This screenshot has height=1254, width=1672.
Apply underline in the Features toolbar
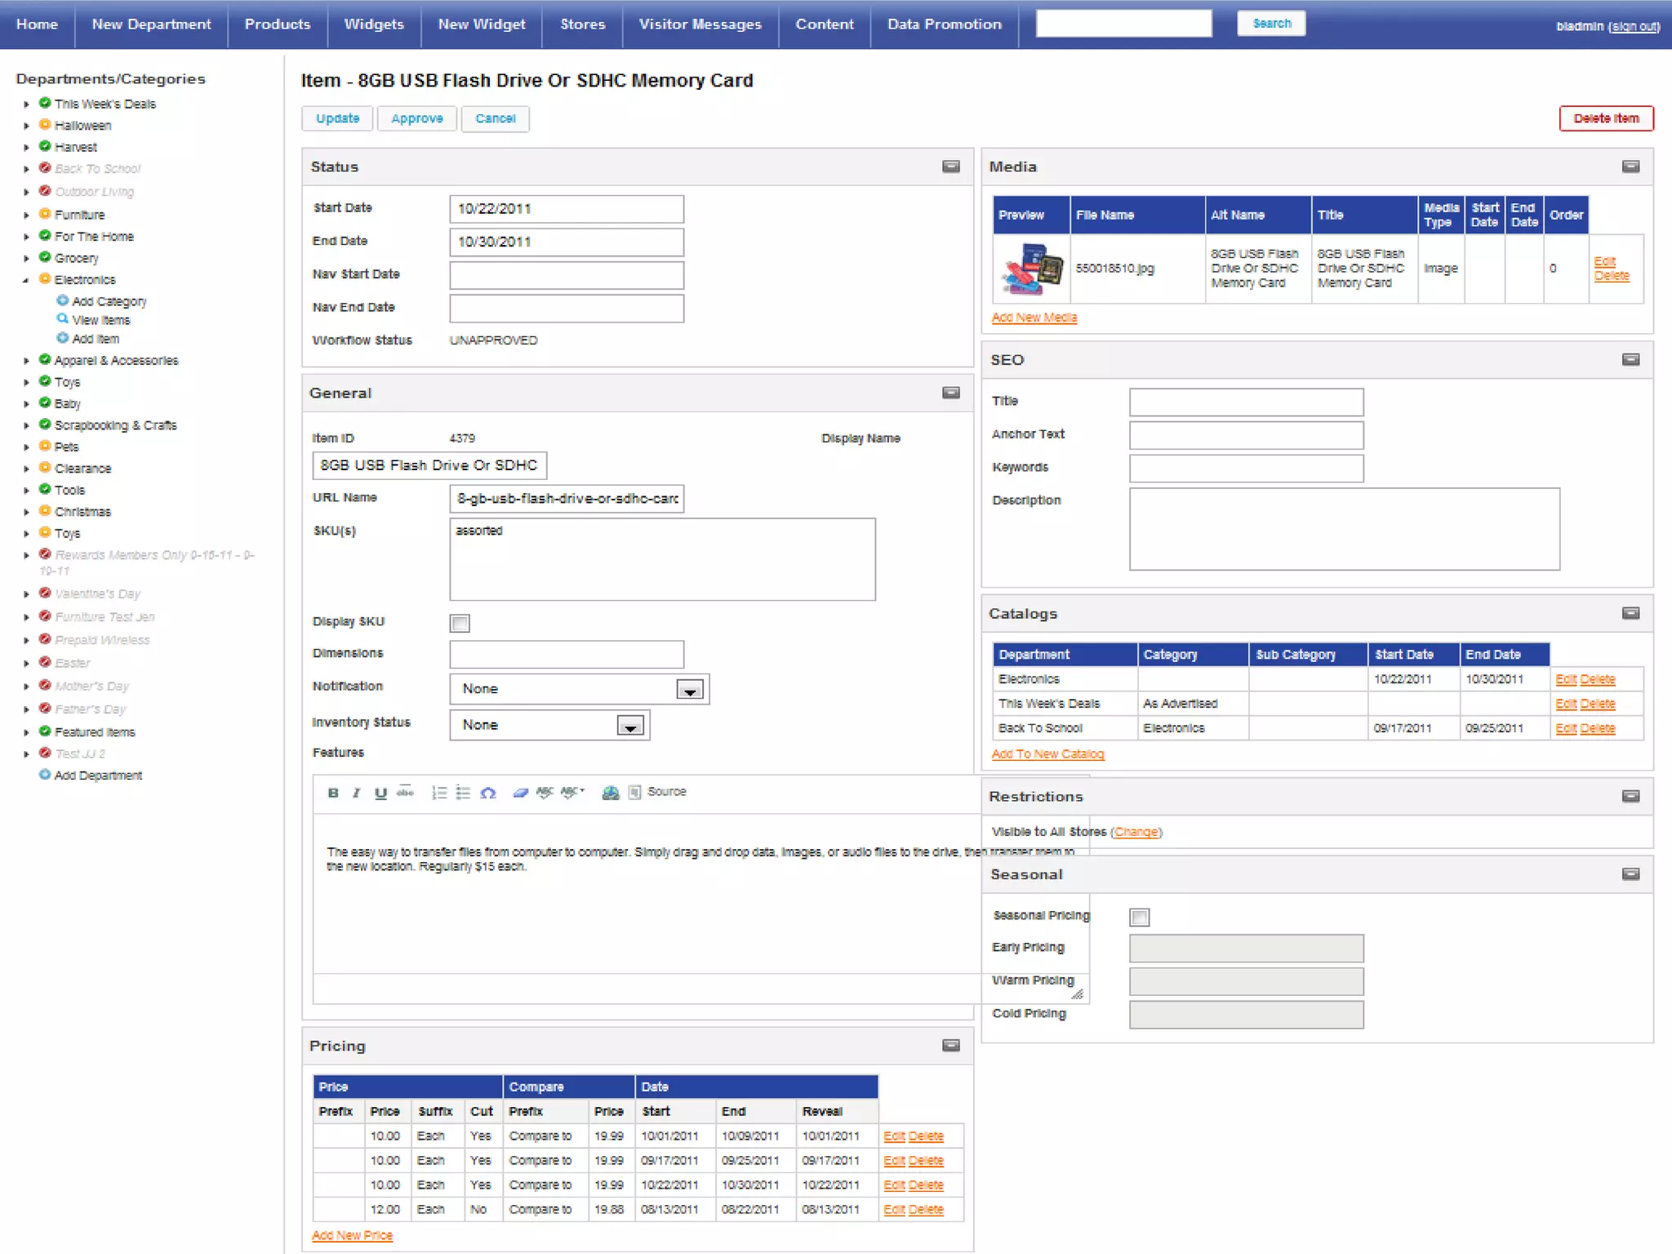point(380,793)
